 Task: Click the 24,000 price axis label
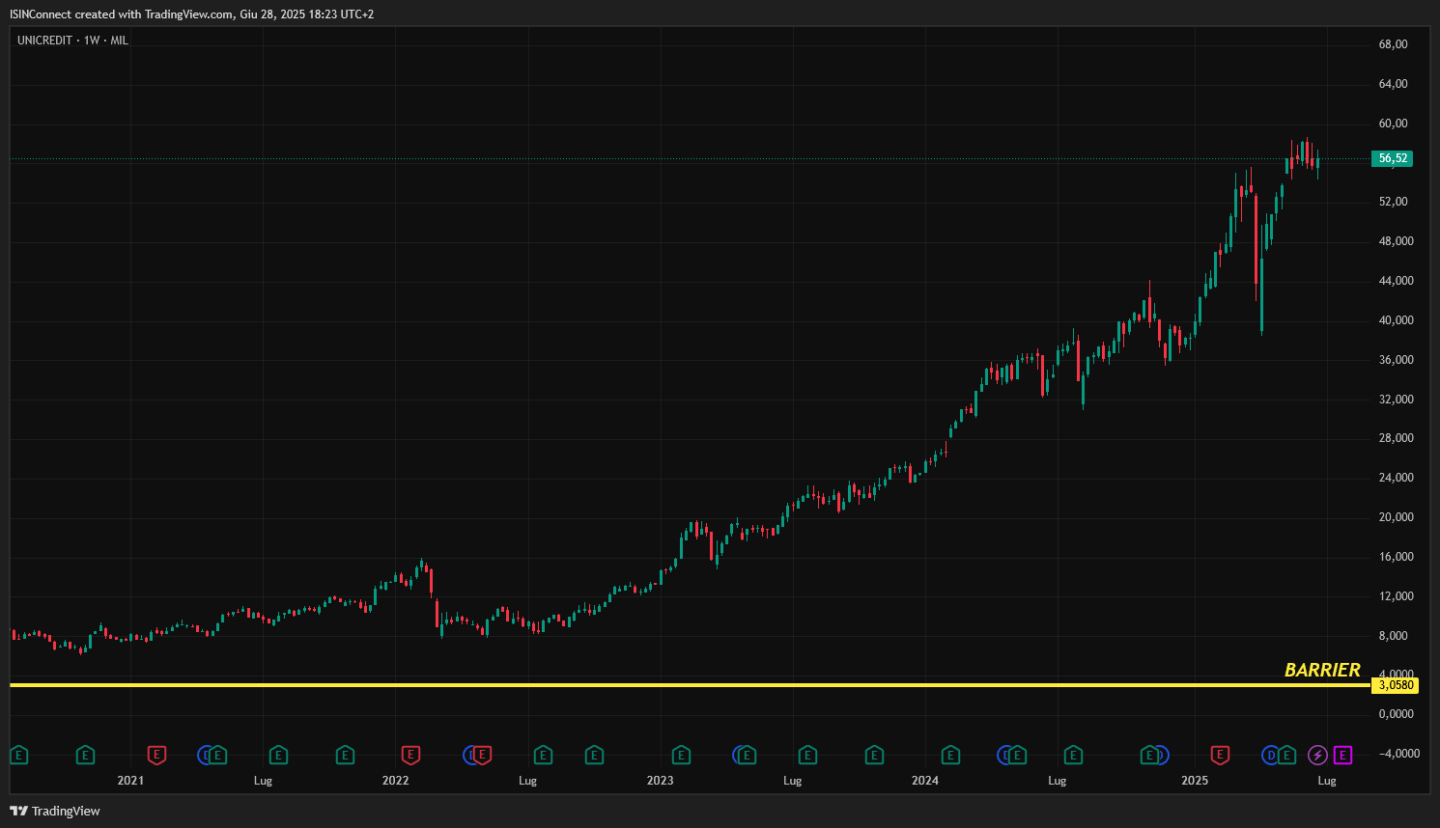[1396, 478]
